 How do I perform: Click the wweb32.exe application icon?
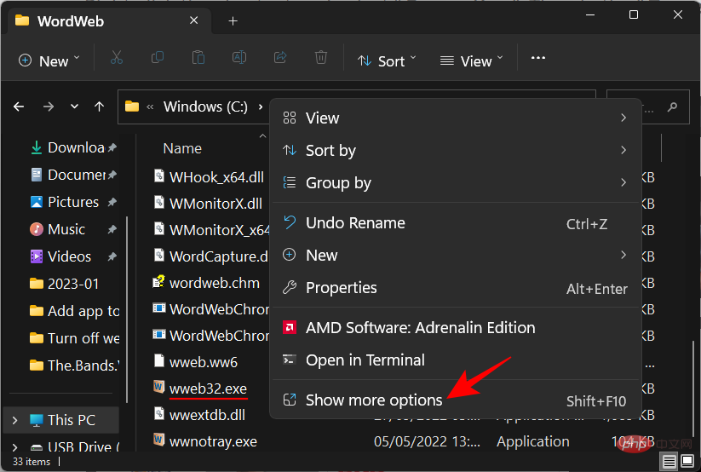point(158,387)
